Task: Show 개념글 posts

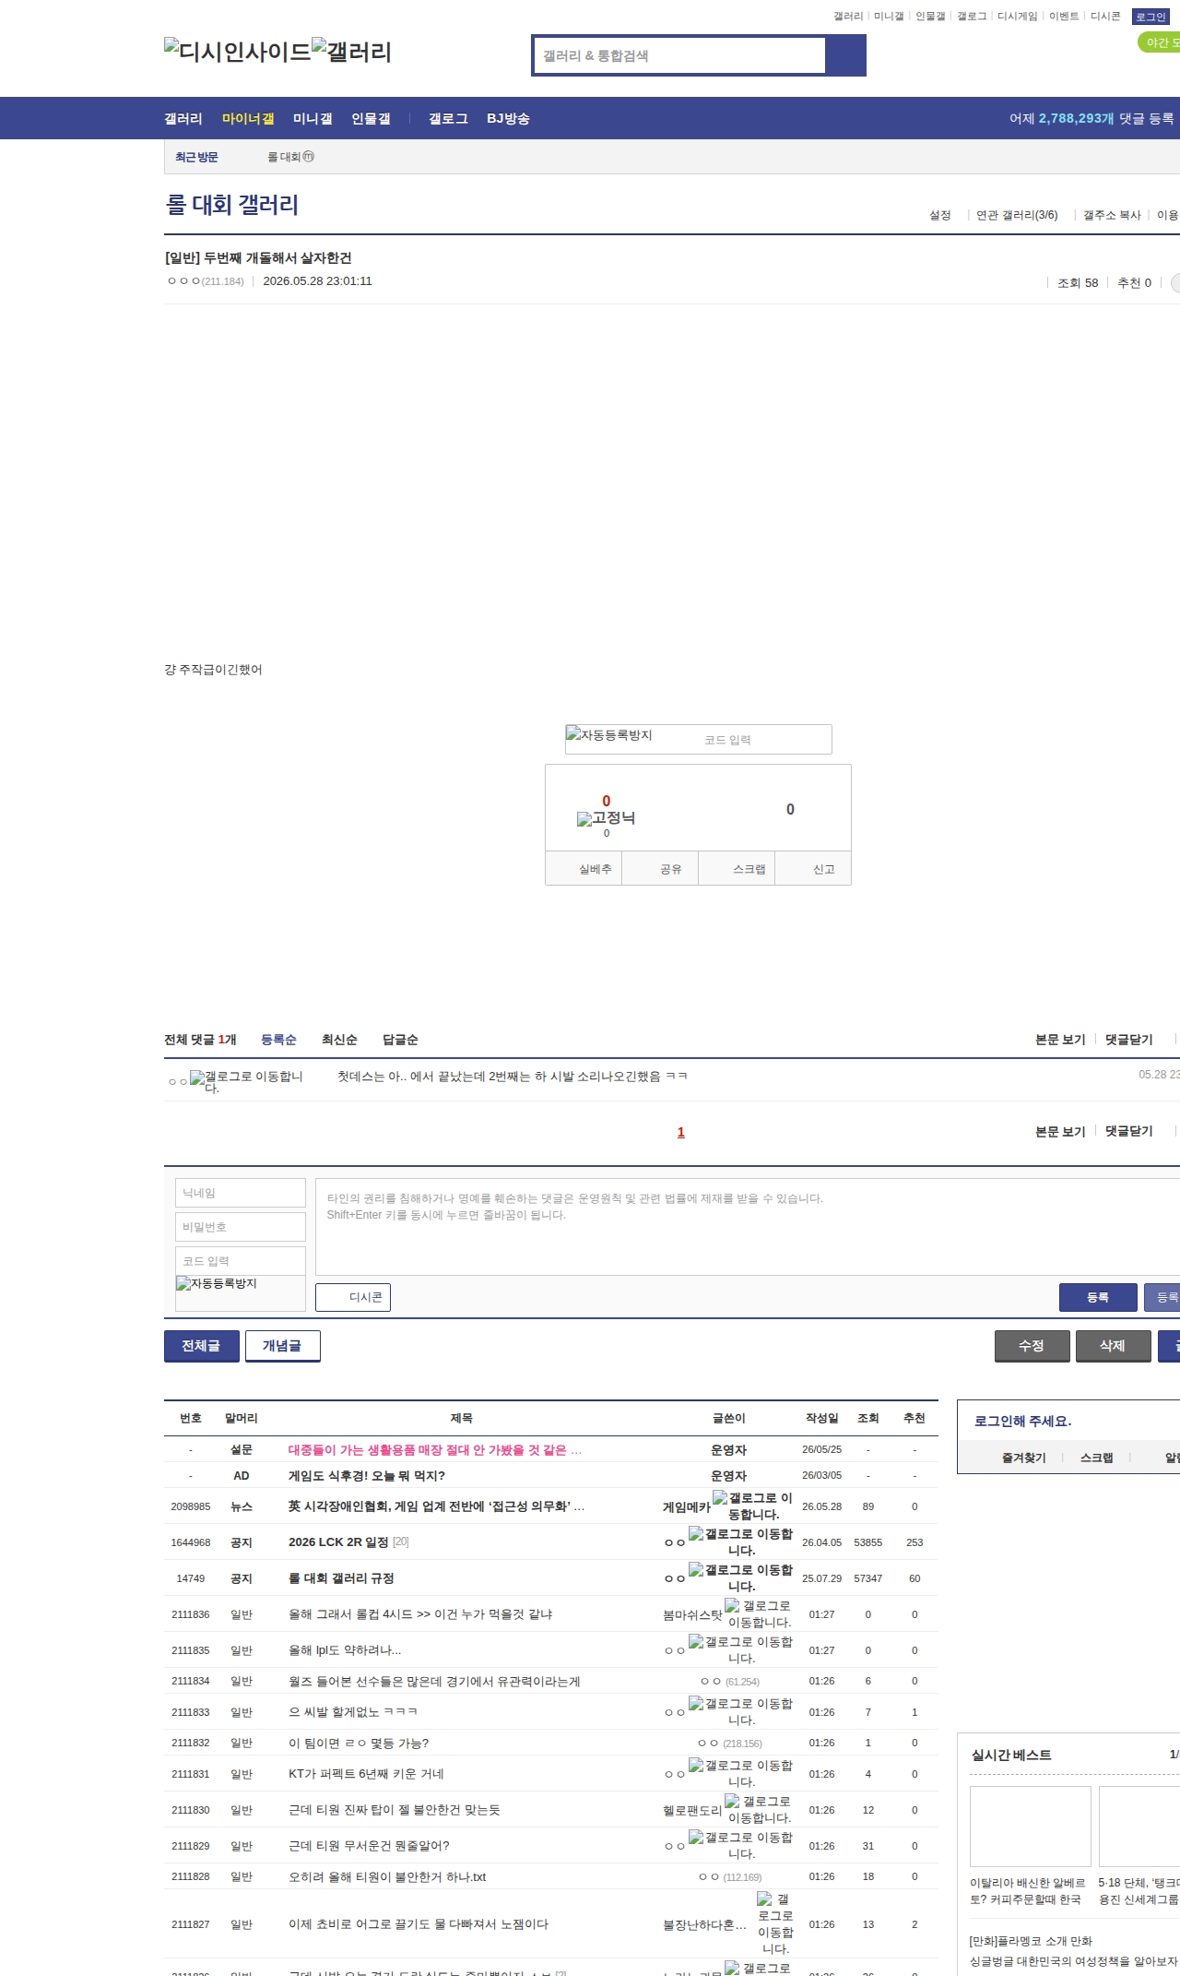Action: 282,1346
